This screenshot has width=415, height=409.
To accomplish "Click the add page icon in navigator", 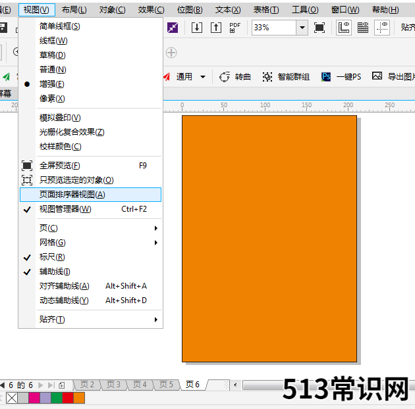I will (62, 385).
